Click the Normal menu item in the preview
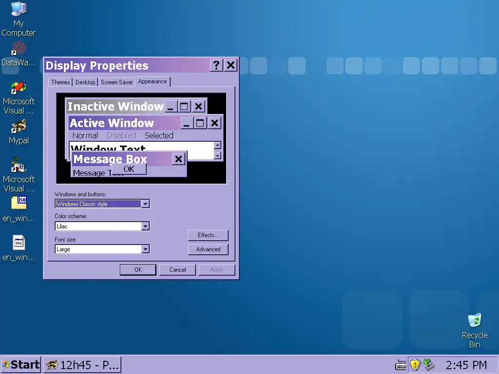The image size is (499, 374). pyautogui.click(x=85, y=135)
